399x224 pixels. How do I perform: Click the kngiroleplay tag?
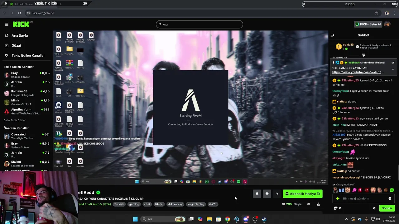pyautogui.click(x=196, y=204)
